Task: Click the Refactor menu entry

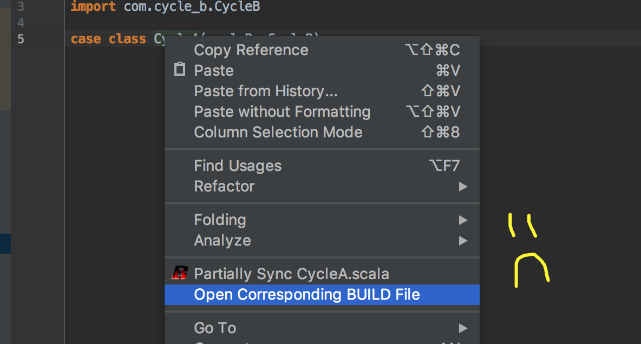Action: pos(224,186)
